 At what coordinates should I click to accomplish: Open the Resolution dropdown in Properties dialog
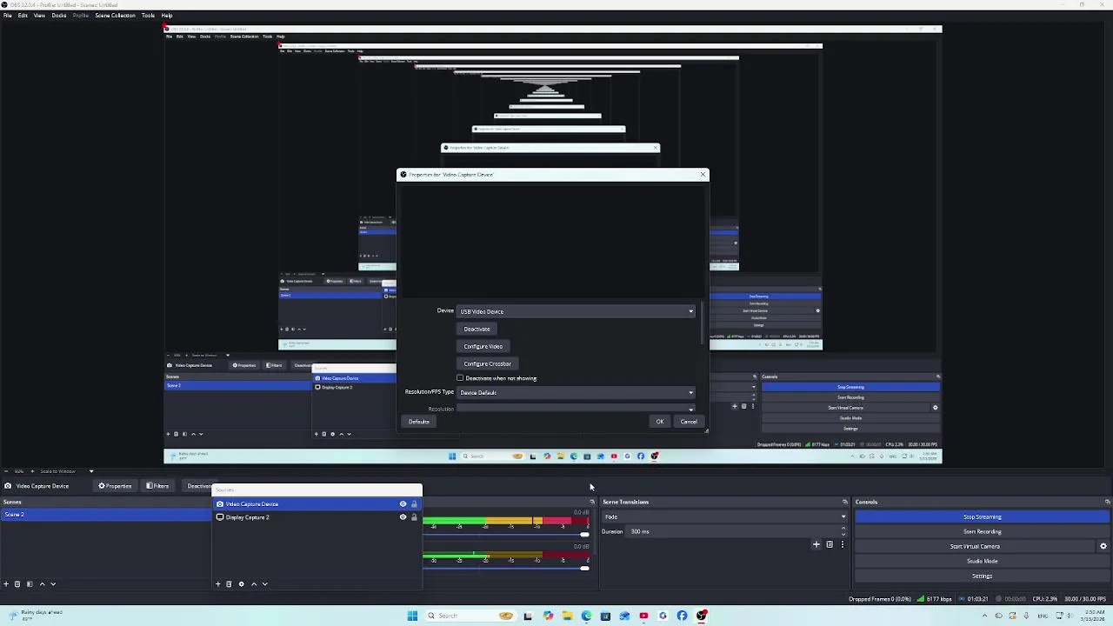point(576,409)
